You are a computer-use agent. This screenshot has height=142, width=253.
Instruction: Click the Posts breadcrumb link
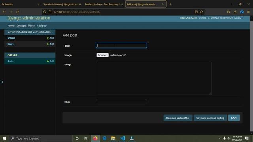click(31, 26)
